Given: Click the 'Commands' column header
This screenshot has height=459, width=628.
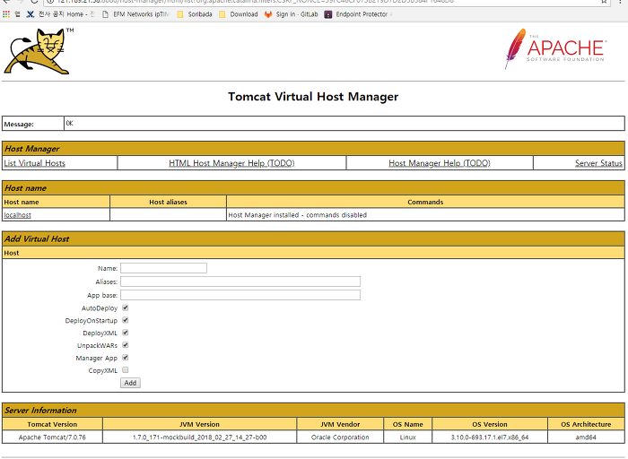Looking at the screenshot, I should (x=425, y=202).
